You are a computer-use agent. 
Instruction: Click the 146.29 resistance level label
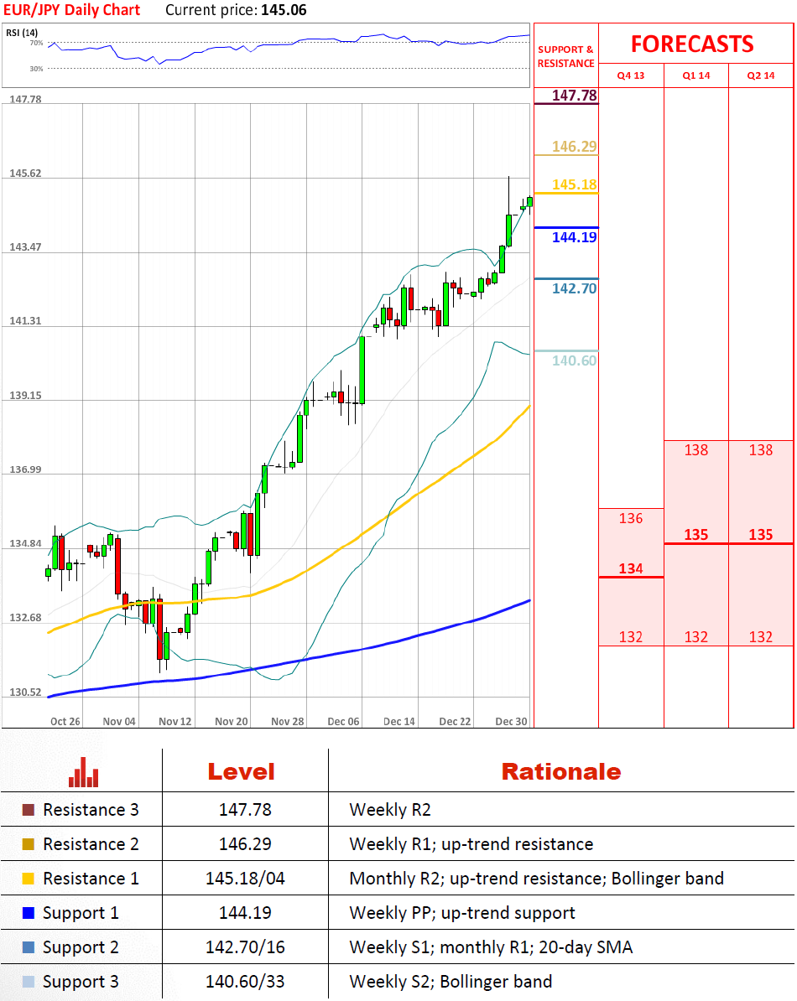tap(574, 146)
